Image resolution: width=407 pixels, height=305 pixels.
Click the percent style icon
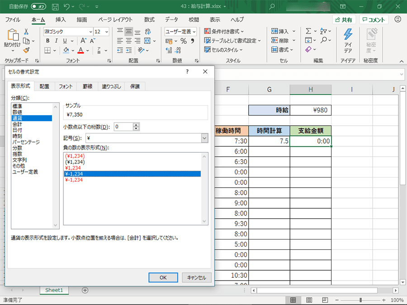pos(184,41)
